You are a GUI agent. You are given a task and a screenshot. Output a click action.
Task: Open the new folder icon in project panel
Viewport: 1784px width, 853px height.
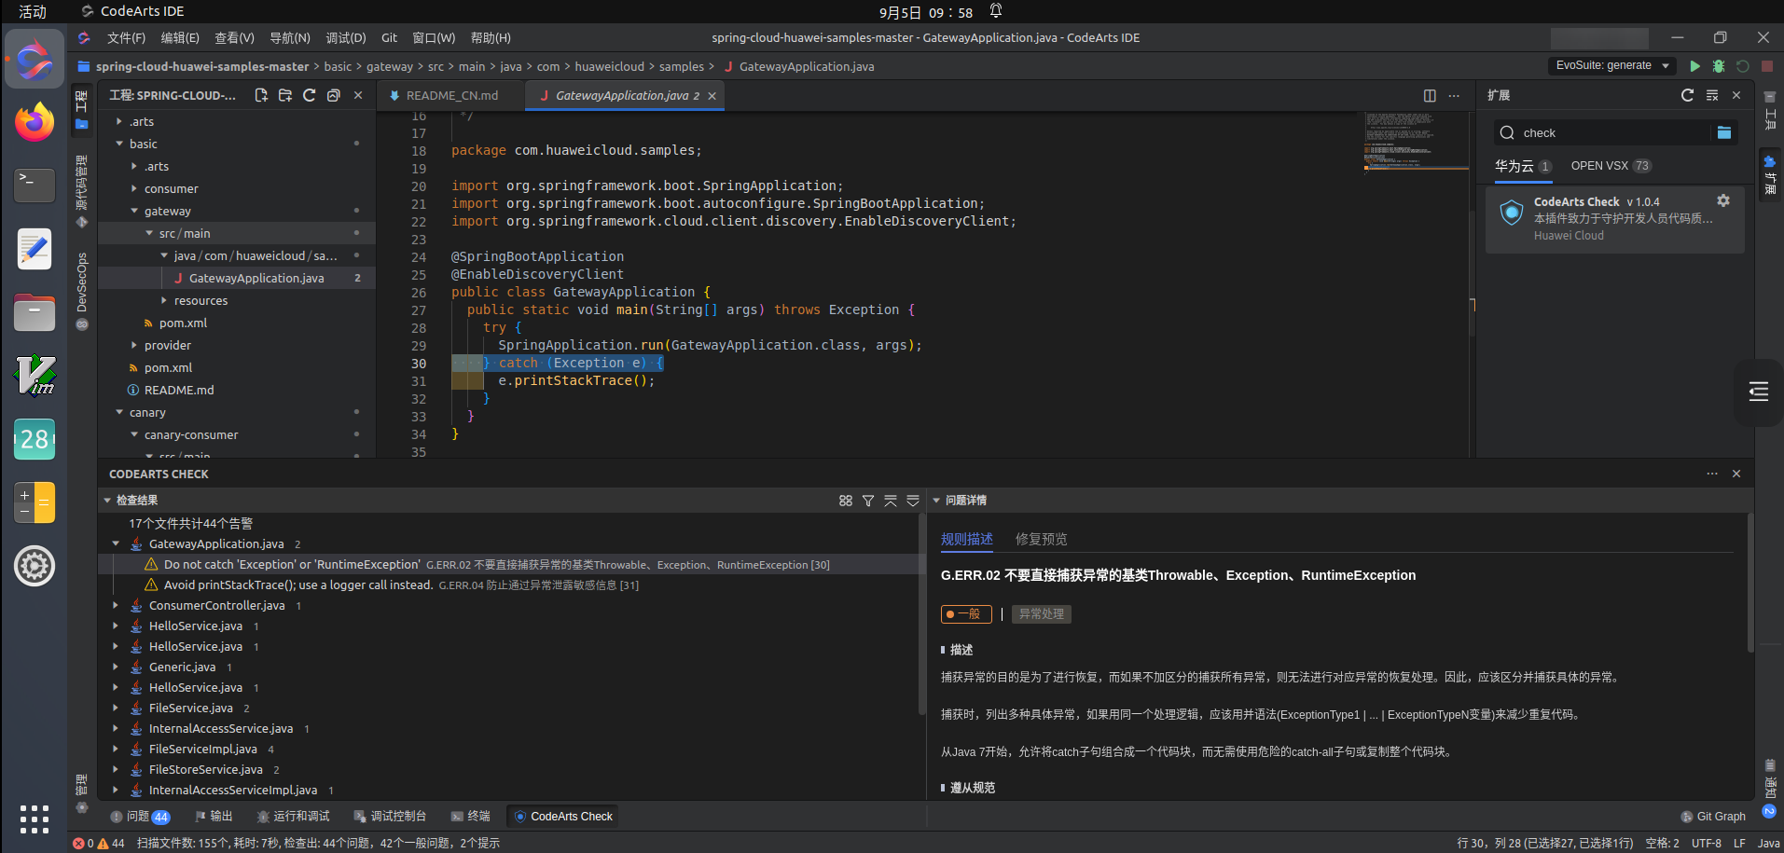[285, 95]
